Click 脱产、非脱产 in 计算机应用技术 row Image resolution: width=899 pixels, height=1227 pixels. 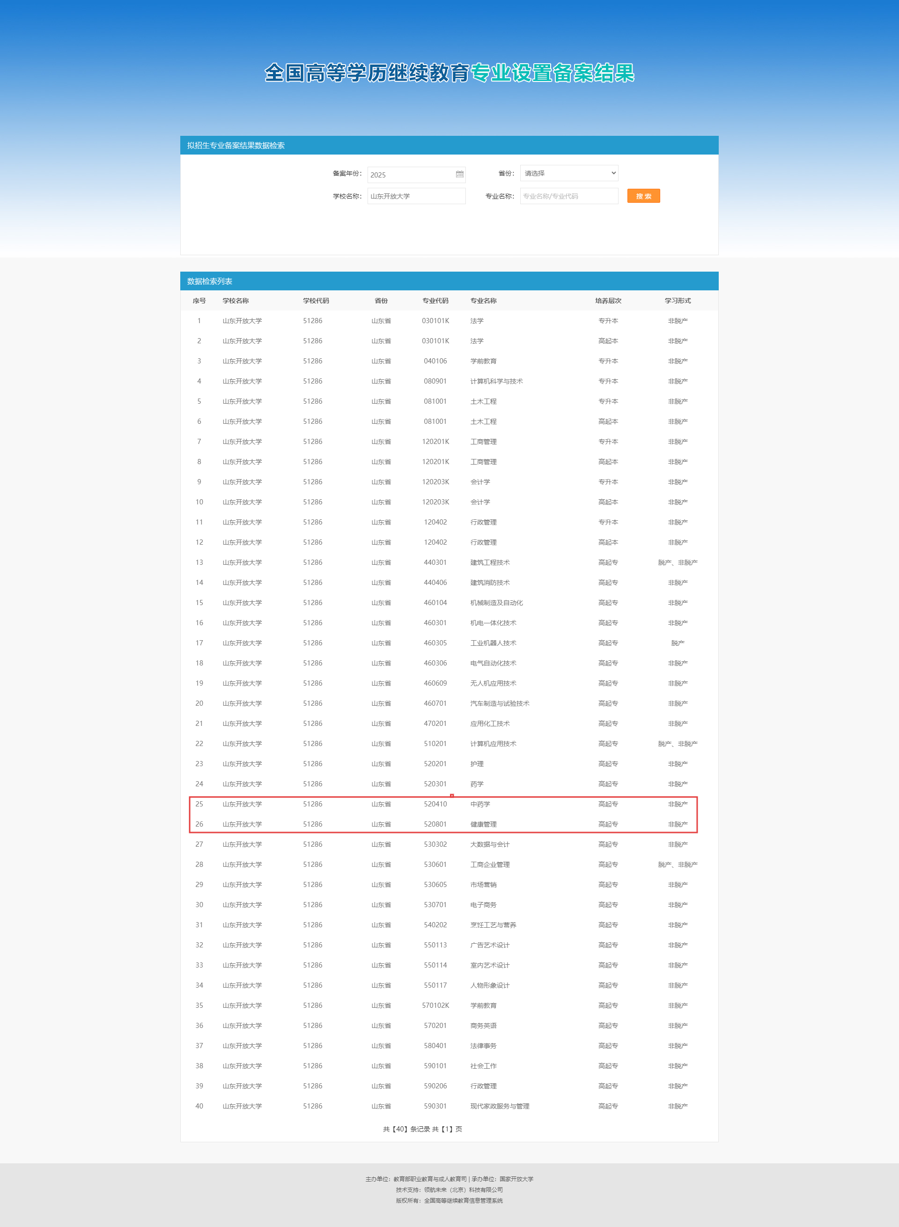click(x=678, y=744)
